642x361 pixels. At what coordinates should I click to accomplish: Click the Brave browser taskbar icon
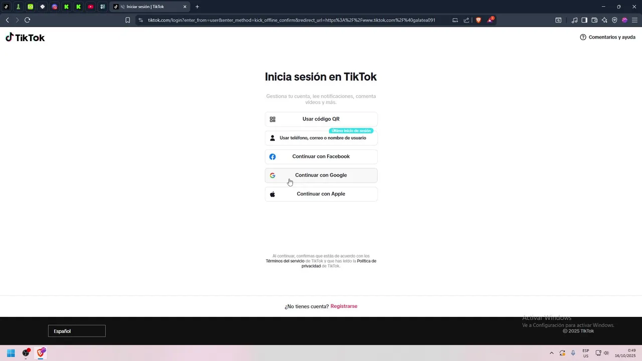point(41,353)
